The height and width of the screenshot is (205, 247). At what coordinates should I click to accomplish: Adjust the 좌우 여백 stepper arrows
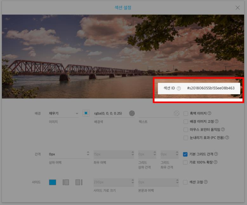coord(133,153)
